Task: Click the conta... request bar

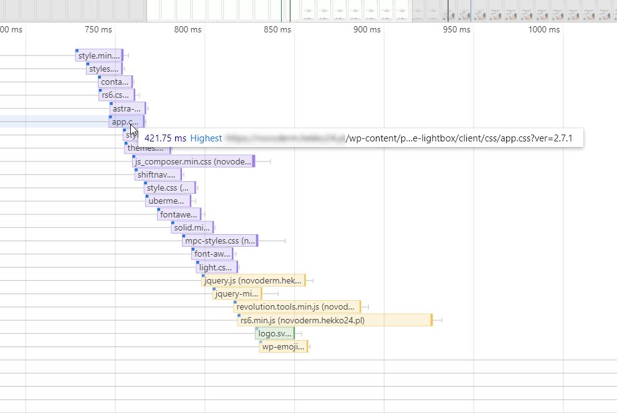Action: tap(115, 82)
